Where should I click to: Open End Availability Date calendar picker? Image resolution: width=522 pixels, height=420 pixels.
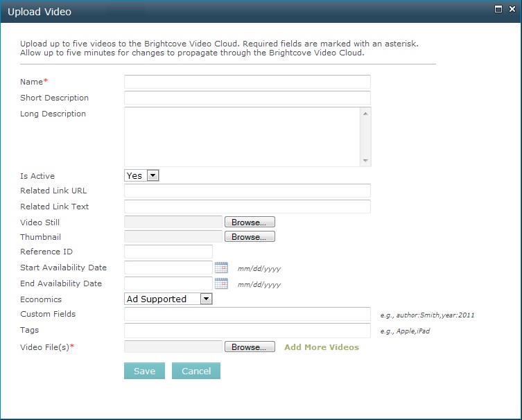[221, 283]
